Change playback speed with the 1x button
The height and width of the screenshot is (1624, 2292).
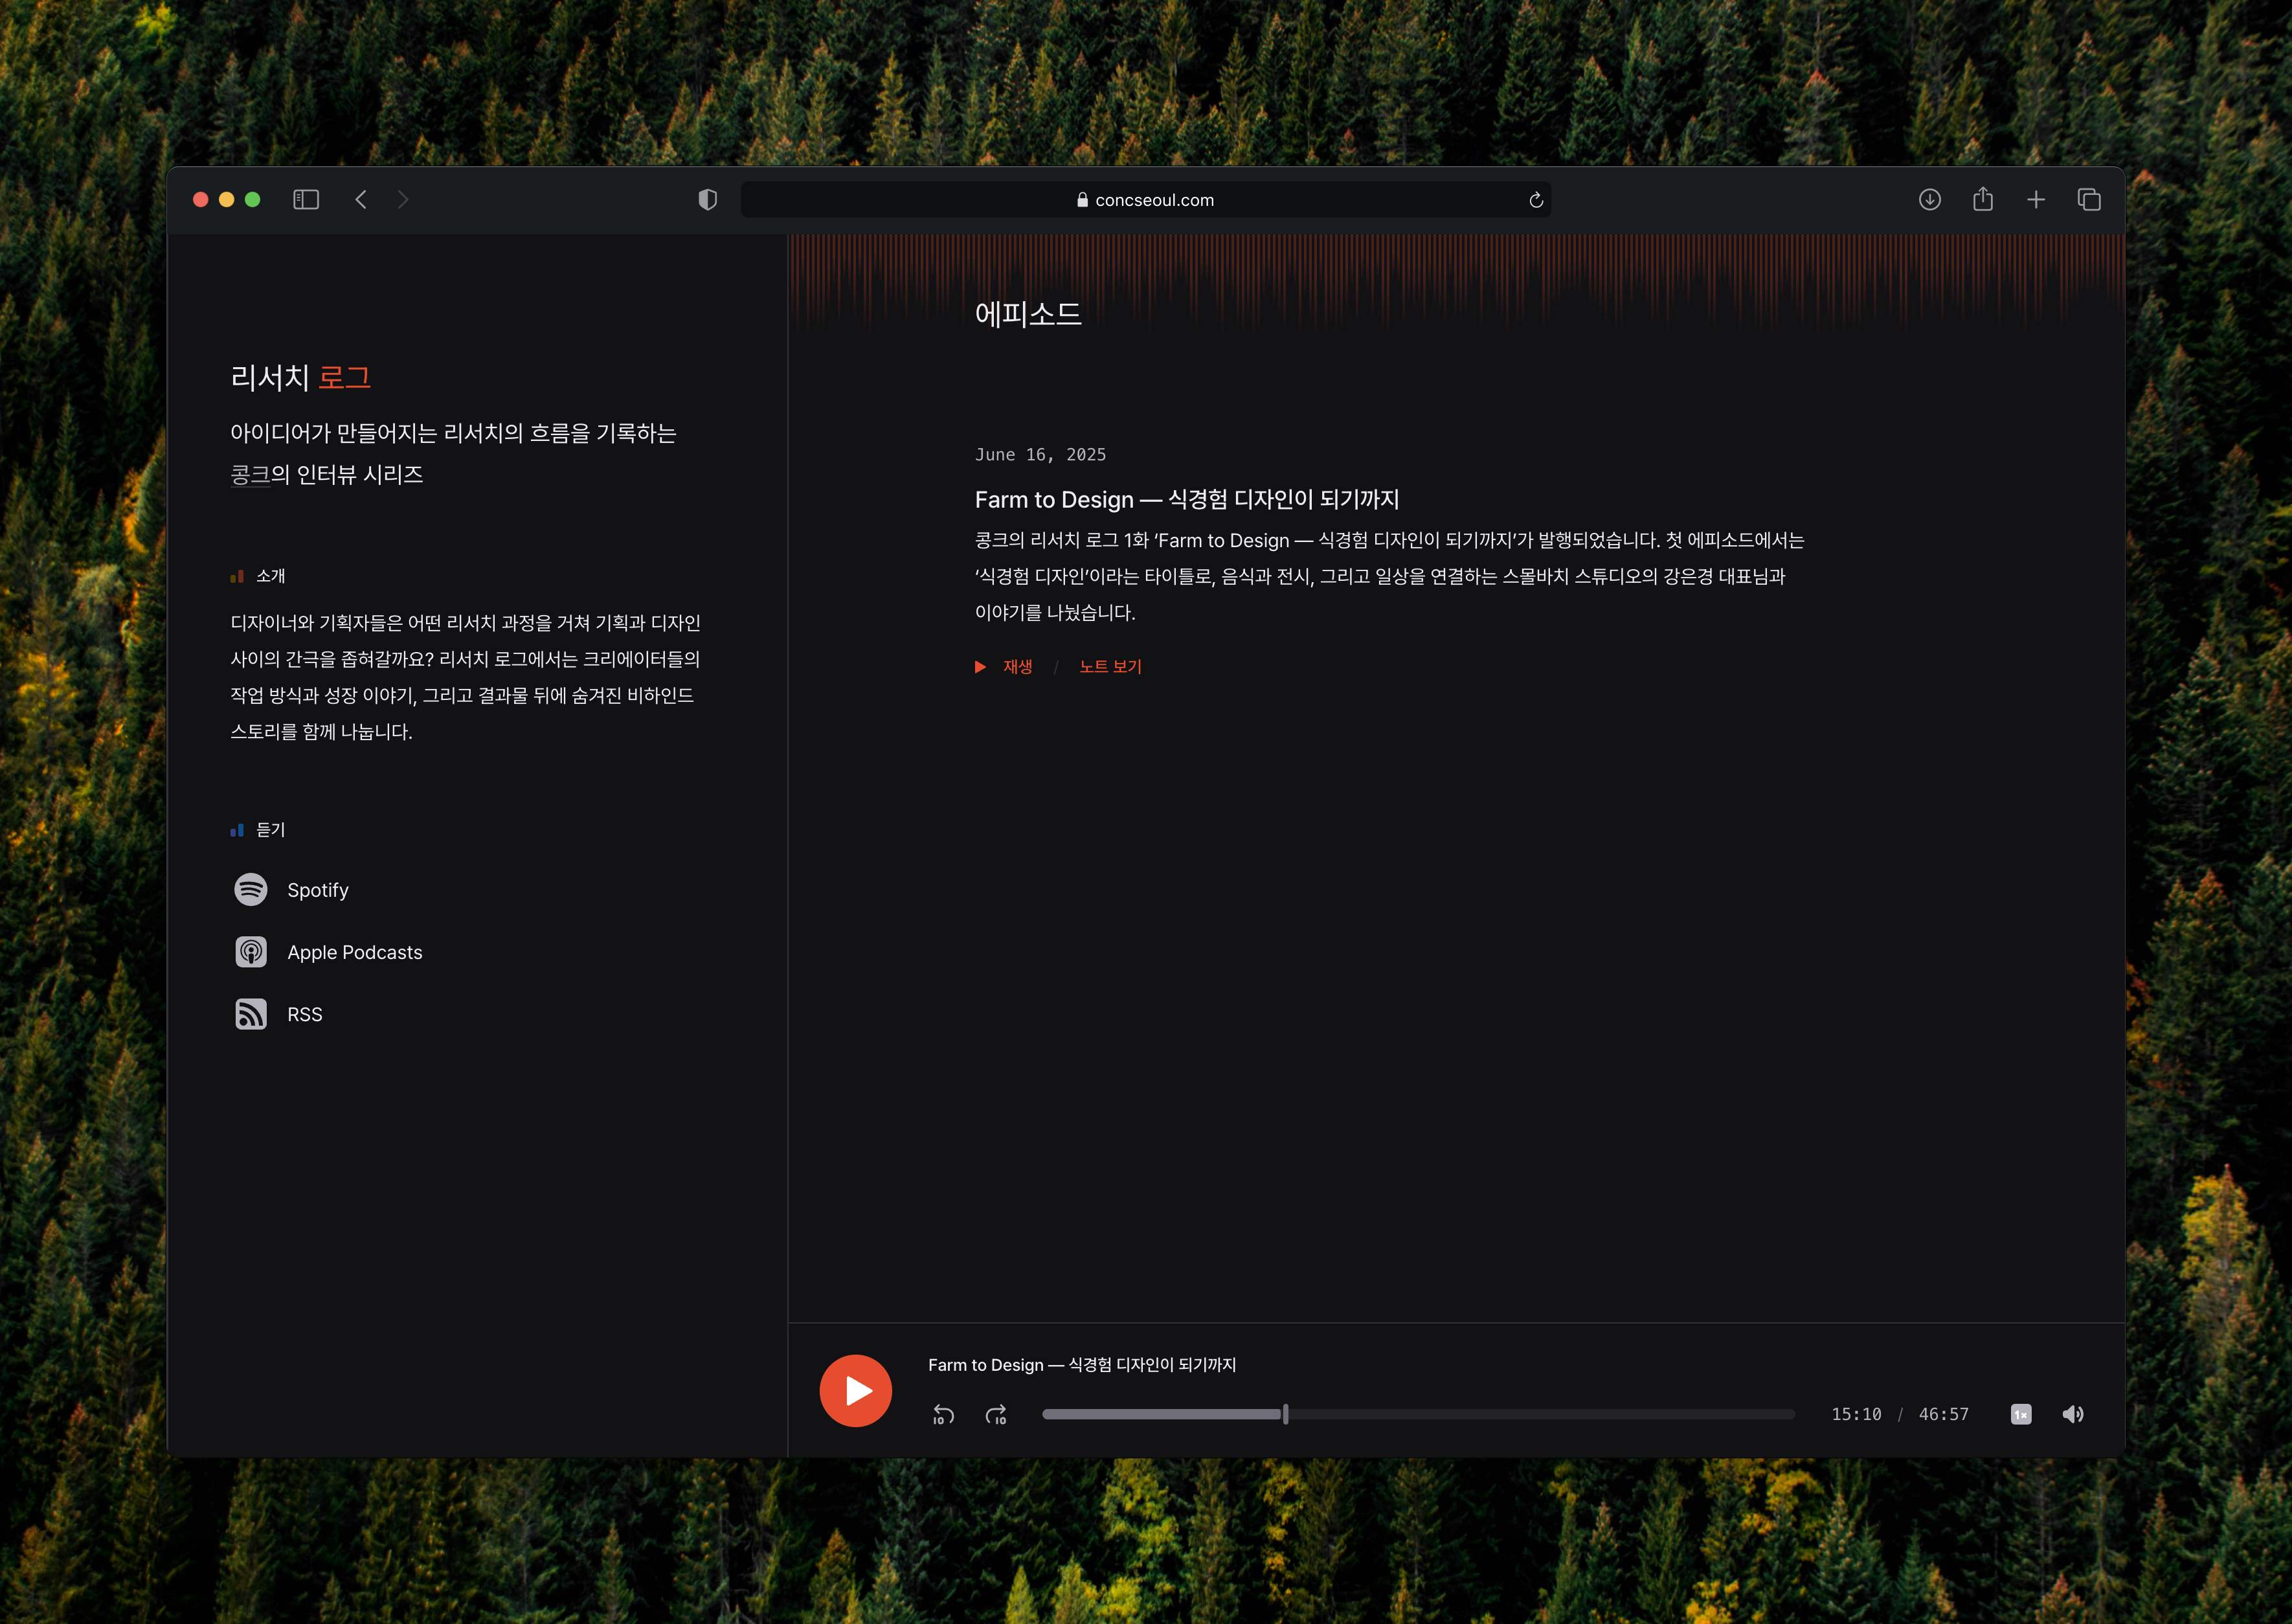[x=2020, y=1414]
